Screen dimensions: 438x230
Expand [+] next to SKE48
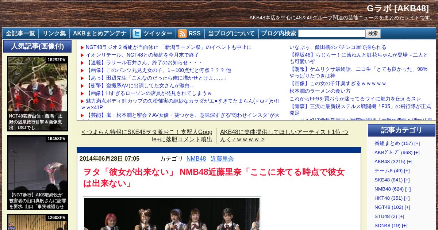point(407,180)
